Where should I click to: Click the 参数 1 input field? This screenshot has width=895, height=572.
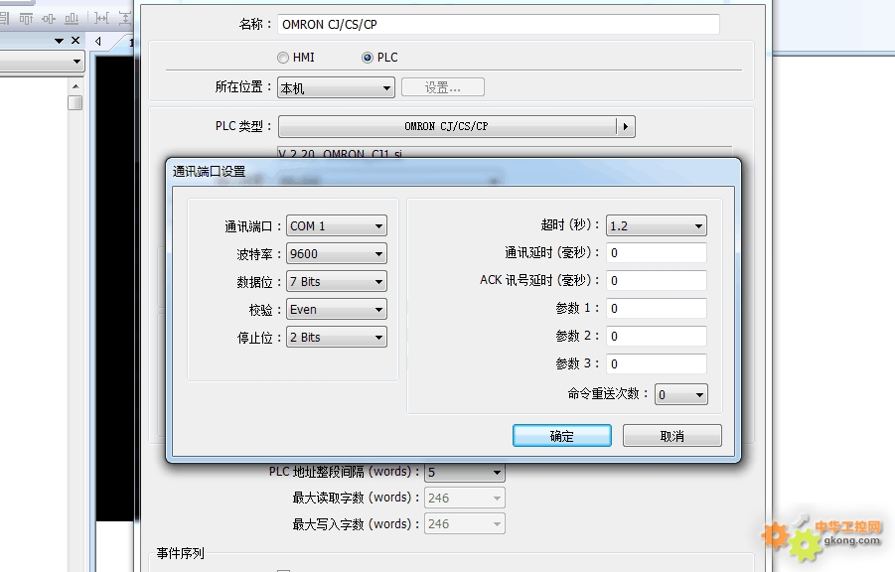click(x=656, y=308)
